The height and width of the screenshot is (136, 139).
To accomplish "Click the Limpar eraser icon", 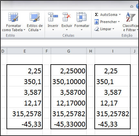I will [x=97, y=29].
